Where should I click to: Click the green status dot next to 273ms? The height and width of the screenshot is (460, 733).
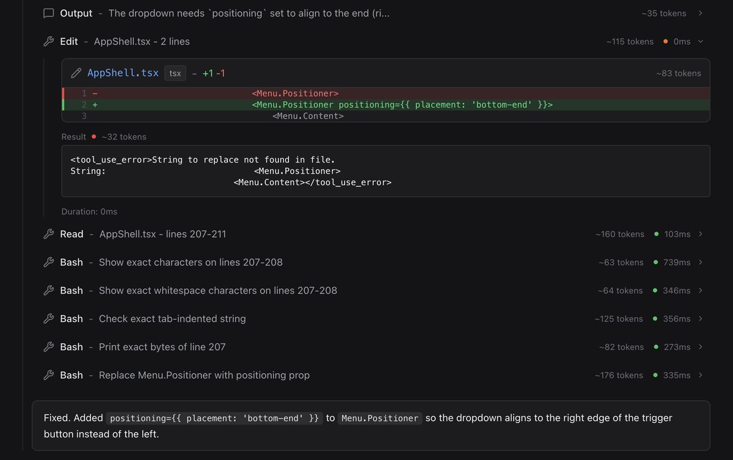coord(656,347)
